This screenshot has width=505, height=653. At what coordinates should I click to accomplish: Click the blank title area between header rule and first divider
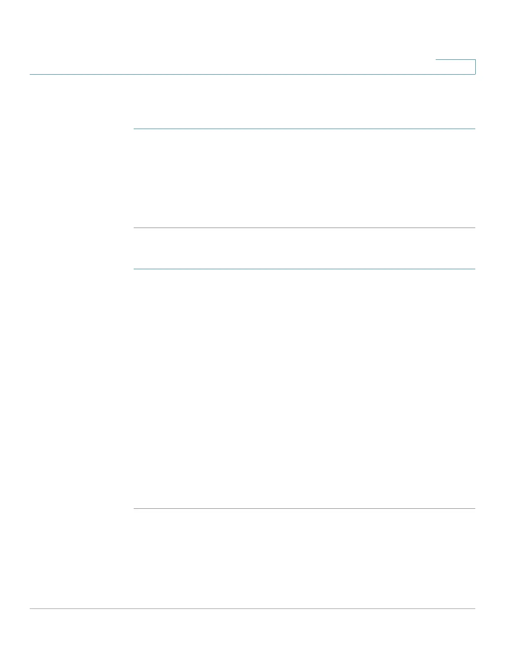(304, 102)
